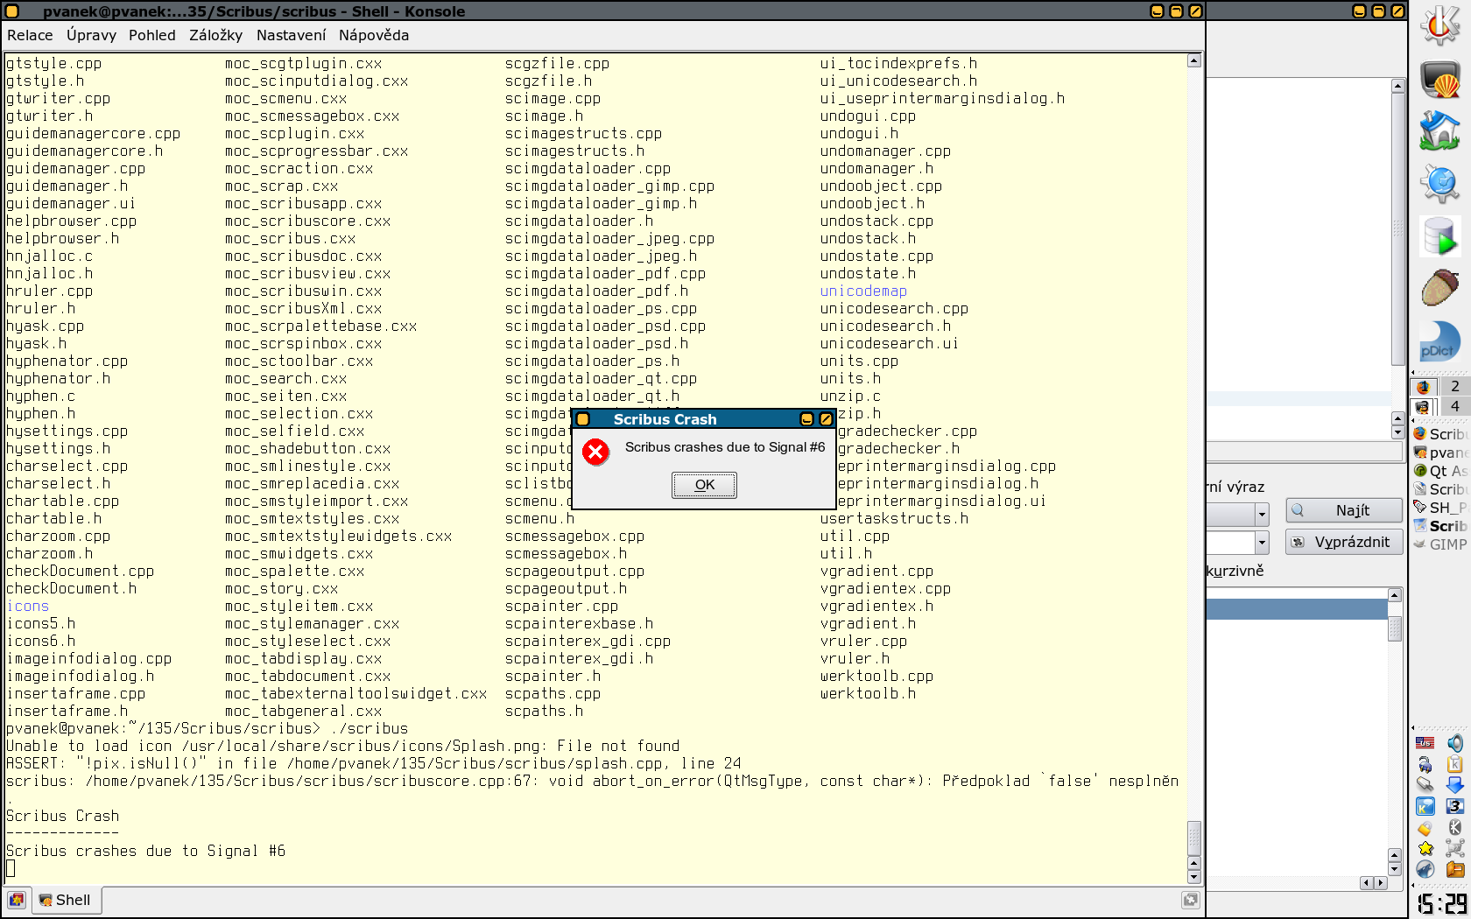
Task: Click the text input field above the výraz label
Action: pos(1305,452)
